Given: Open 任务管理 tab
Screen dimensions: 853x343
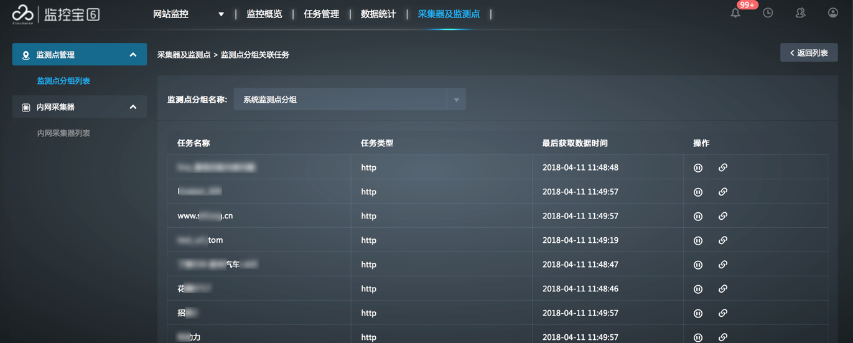Looking at the screenshot, I should pos(321,14).
